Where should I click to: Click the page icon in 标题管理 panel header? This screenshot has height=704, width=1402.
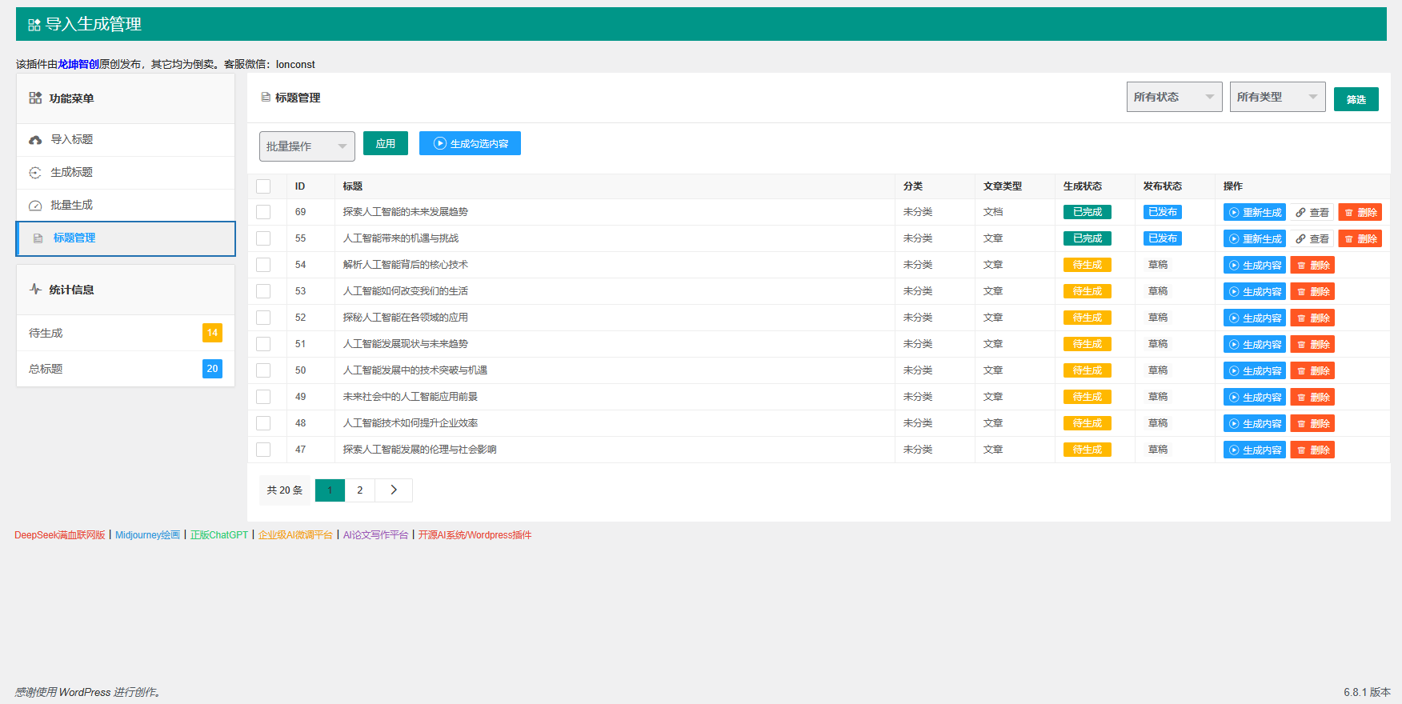(266, 97)
